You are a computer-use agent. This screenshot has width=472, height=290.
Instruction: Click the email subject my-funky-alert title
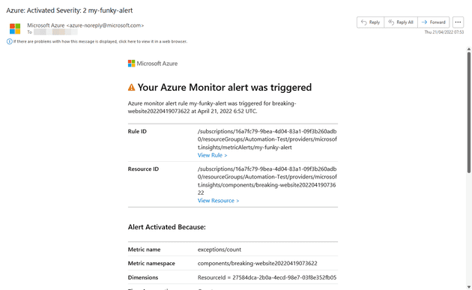pos(70,10)
